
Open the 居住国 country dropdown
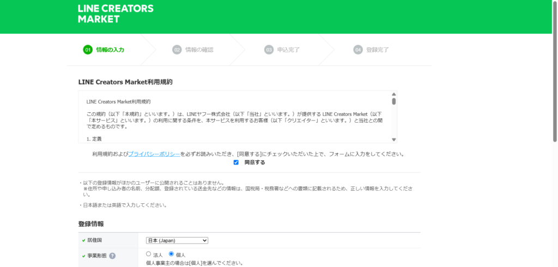click(177, 241)
